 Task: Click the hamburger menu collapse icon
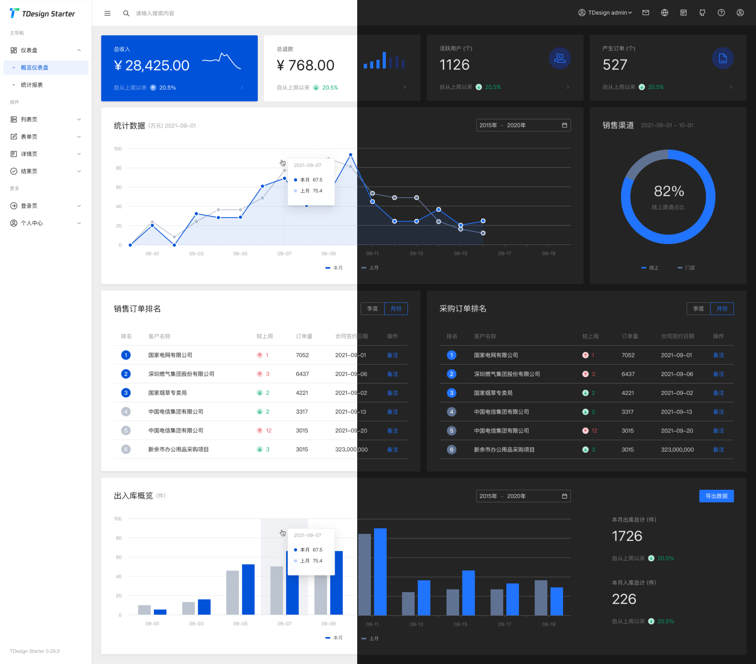[x=108, y=13]
